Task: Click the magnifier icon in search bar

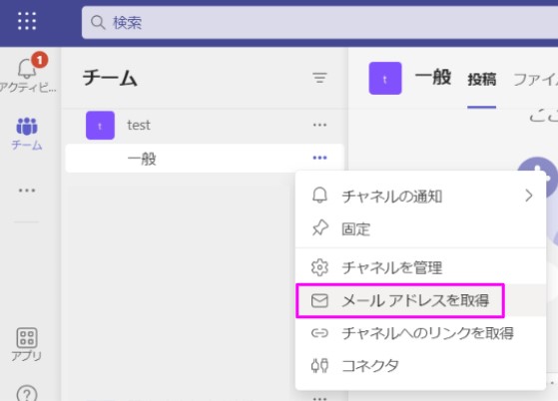Action: click(x=98, y=22)
